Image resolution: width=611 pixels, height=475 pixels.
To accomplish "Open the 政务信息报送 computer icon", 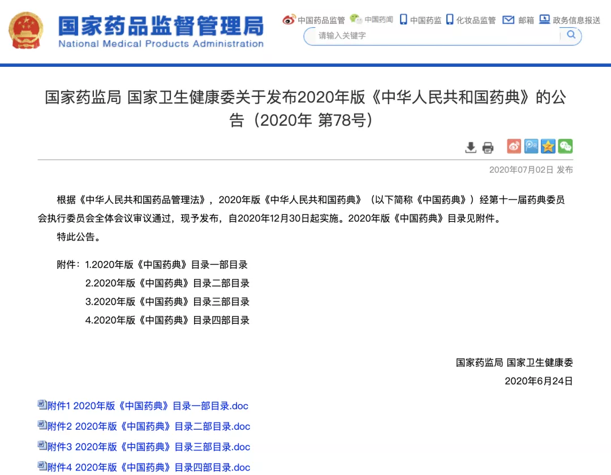I will tap(544, 19).
